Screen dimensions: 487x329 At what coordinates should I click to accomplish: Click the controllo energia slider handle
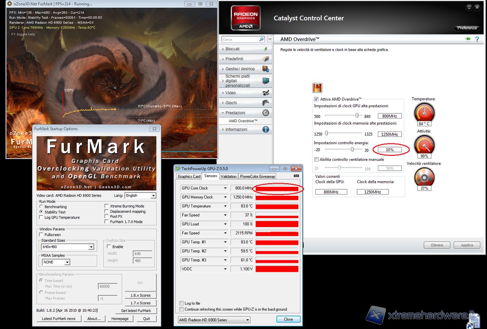[x=352, y=149]
